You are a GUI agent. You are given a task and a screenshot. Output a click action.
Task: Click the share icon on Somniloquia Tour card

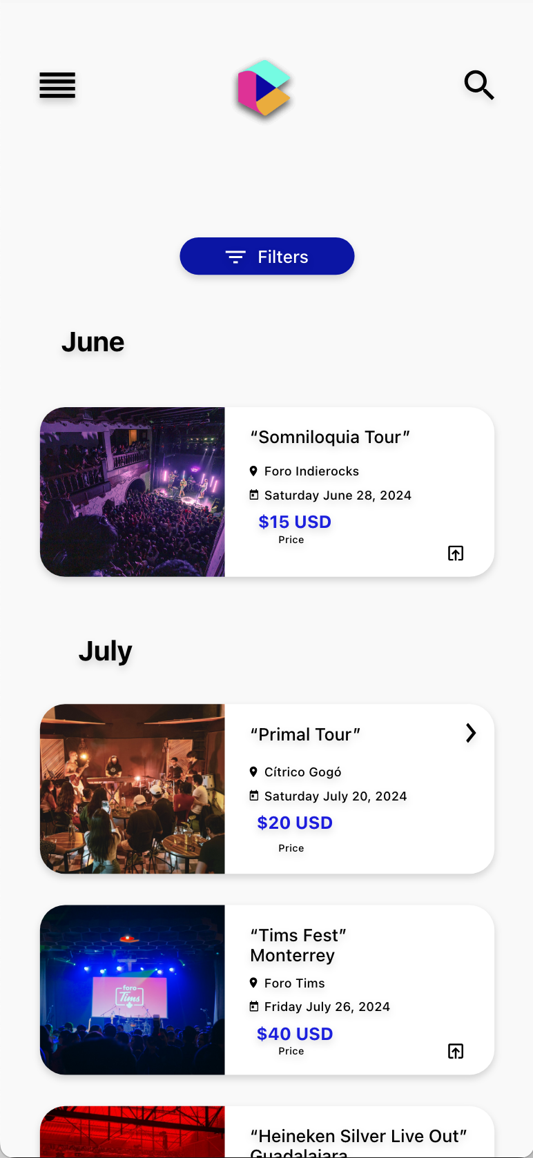(x=456, y=553)
